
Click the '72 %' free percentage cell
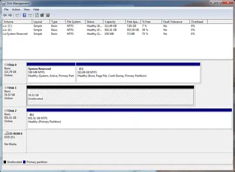tap(145, 34)
